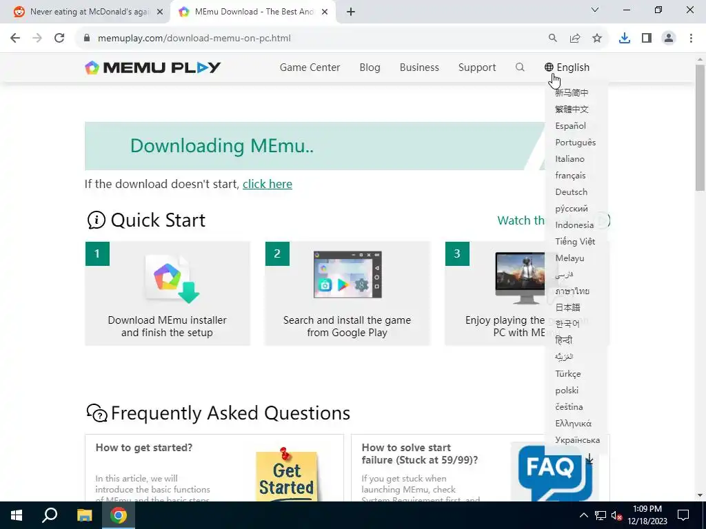Show hidden tray icons chevron
The height and width of the screenshot is (529, 706).
583,515
